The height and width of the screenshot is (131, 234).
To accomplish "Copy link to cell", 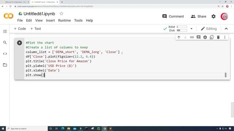I will click(192, 37).
